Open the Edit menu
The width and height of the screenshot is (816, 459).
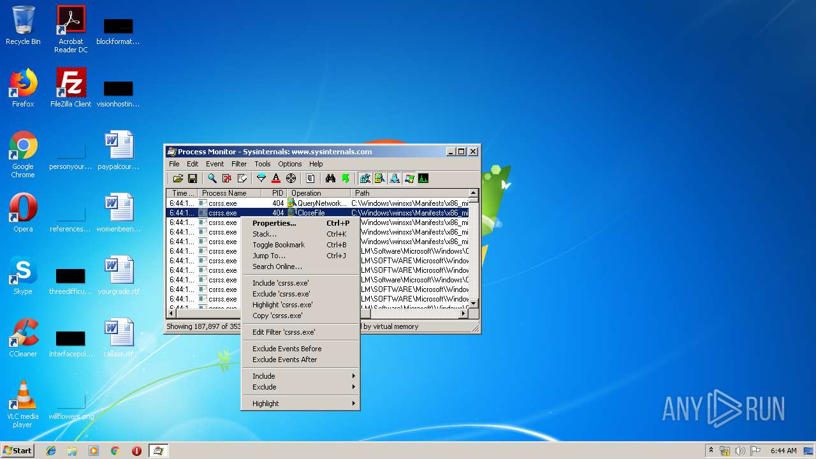pos(193,164)
